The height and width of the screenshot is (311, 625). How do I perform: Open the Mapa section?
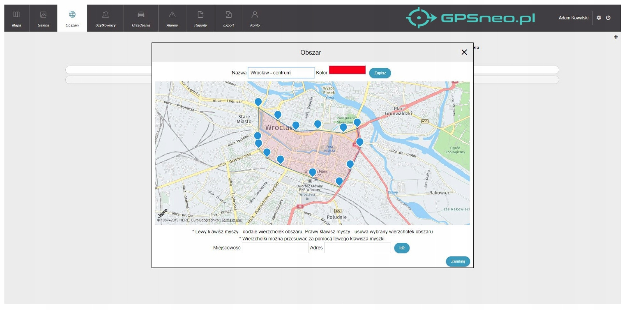[x=16, y=18]
